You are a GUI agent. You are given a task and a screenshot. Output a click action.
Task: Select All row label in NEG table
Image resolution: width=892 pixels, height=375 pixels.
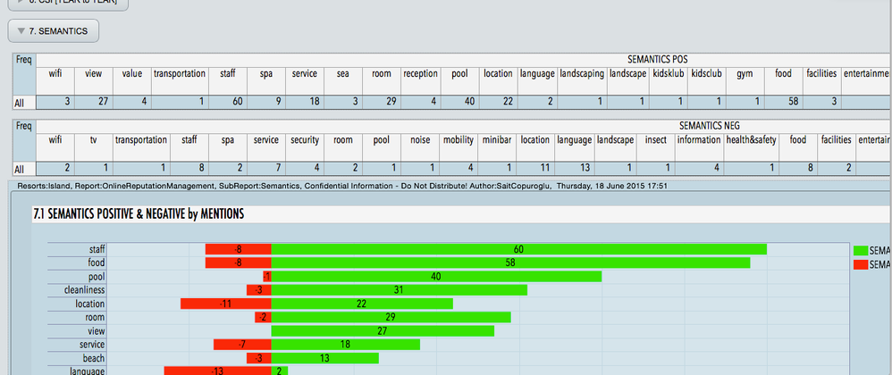pyautogui.click(x=24, y=169)
